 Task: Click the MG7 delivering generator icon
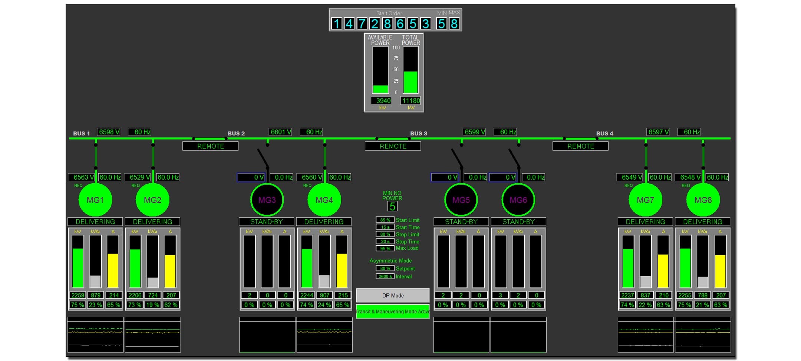[x=645, y=200]
